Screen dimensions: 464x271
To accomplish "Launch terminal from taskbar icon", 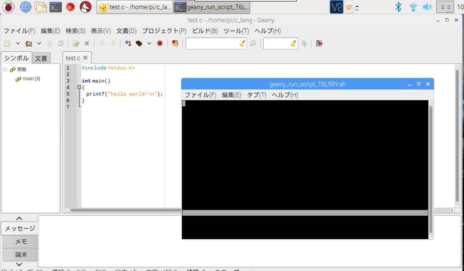I will point(55,7).
